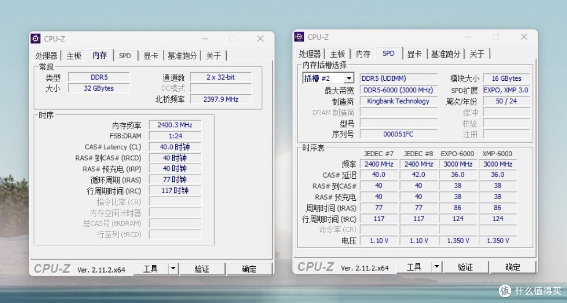Viewport: 567px width, 303px height.
Task: Open 关于 tab in left CPU-Z window
Action: click(213, 56)
